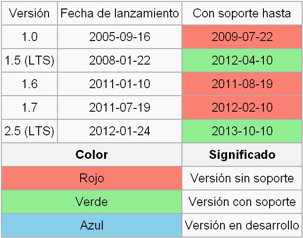Click the red 2011-08-19 support cell
Image resolution: width=303 pixels, height=238 pixels.
(x=242, y=84)
